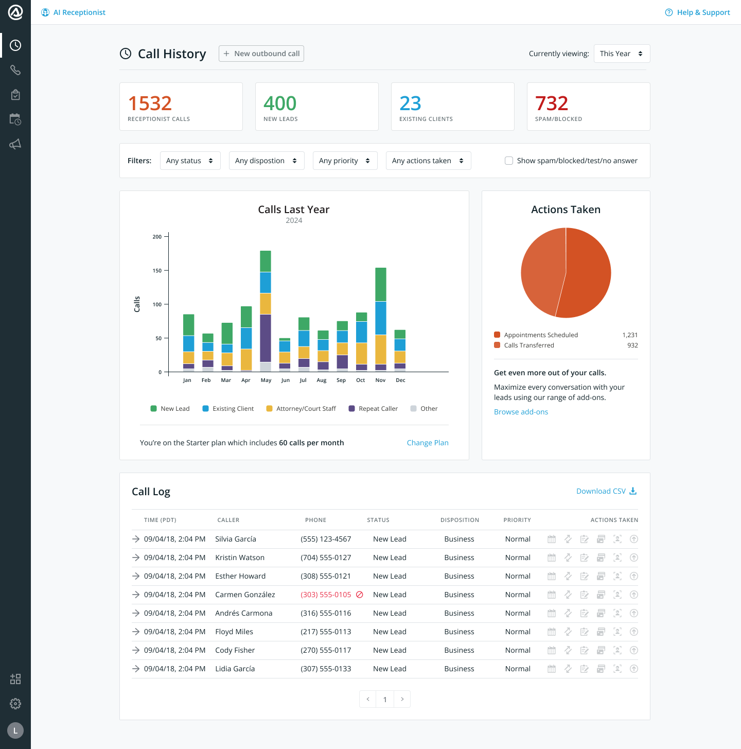
Task: Click the upload arrow icon for Floyd Miles
Action: (x=634, y=632)
